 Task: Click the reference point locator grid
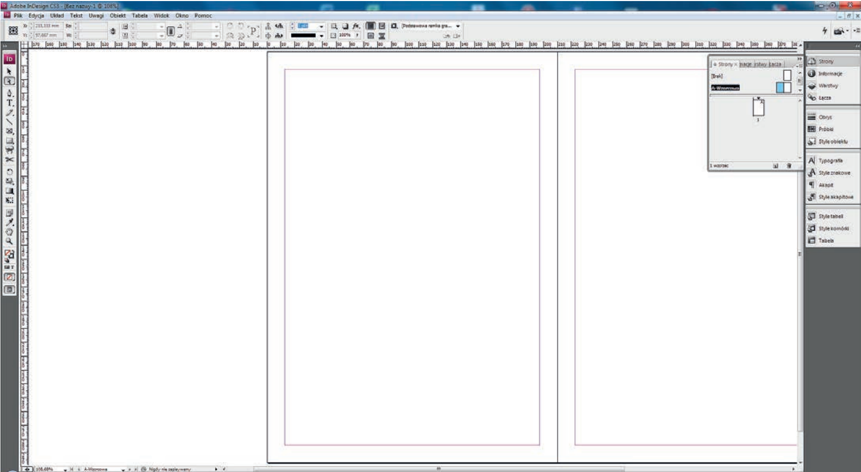(13, 30)
